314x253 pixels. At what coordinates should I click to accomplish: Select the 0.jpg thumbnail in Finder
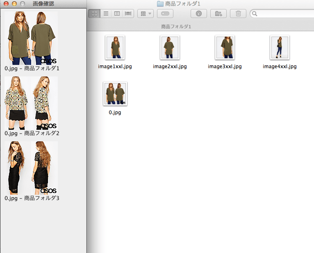click(x=115, y=94)
